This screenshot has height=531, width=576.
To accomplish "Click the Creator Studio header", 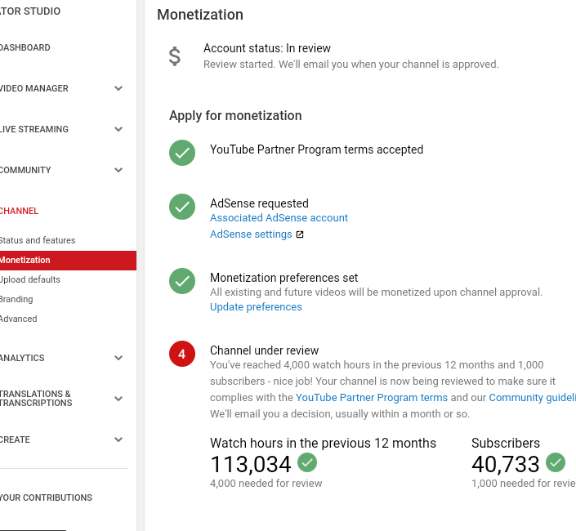I will [30, 11].
